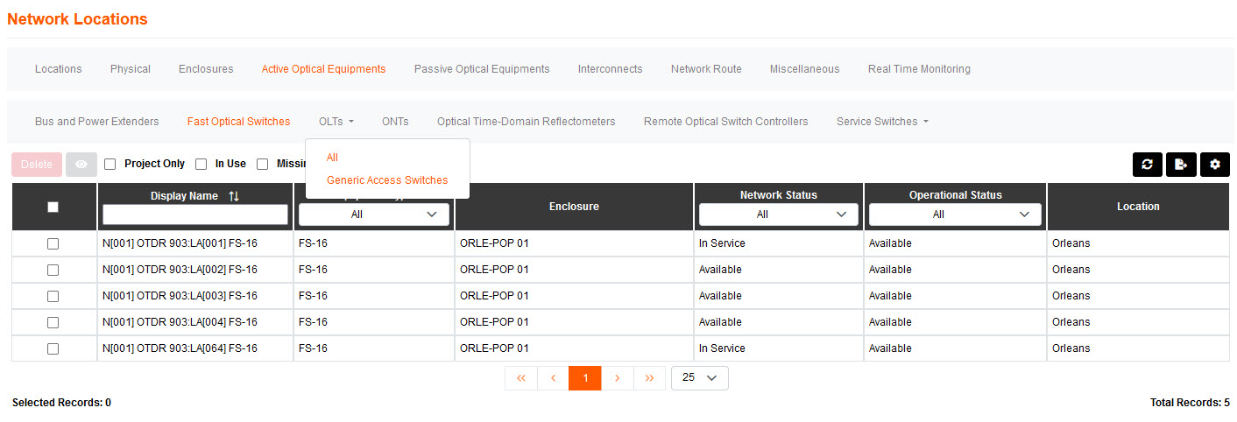
Task: Open the Enclosures tab
Action: 206,69
